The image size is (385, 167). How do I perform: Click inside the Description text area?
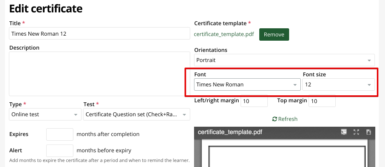pyautogui.click(x=99, y=74)
